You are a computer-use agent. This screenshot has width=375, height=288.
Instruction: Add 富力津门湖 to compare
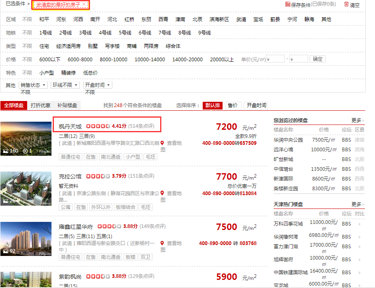coord(359,247)
